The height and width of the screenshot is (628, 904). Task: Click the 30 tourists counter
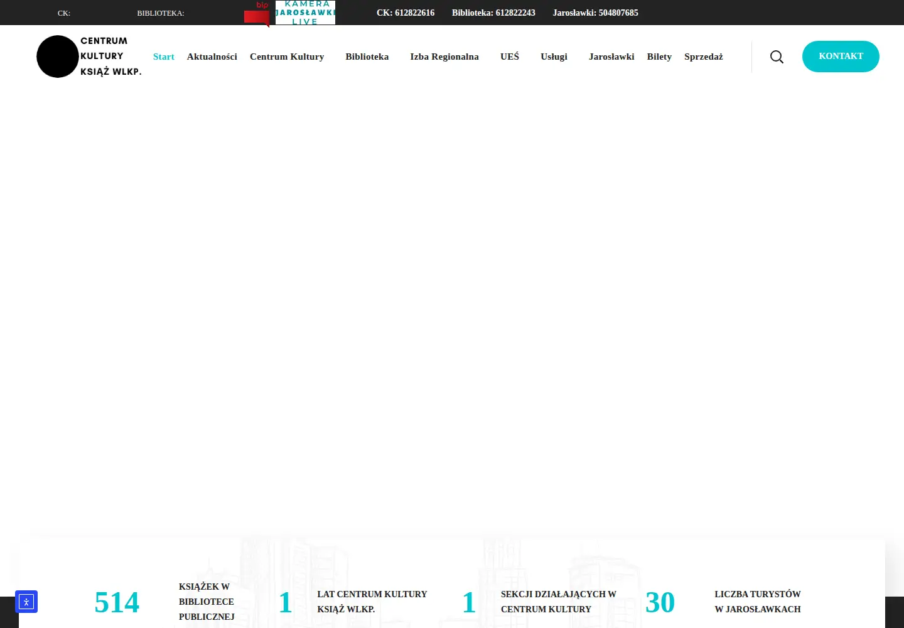[x=660, y=602]
